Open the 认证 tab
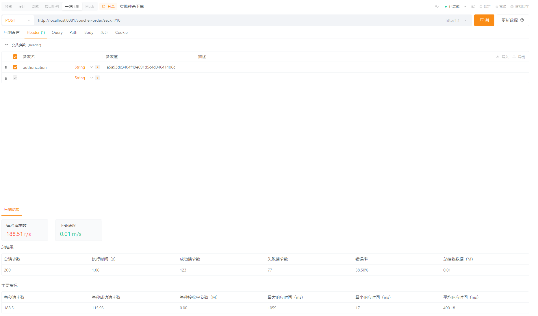 click(x=104, y=32)
